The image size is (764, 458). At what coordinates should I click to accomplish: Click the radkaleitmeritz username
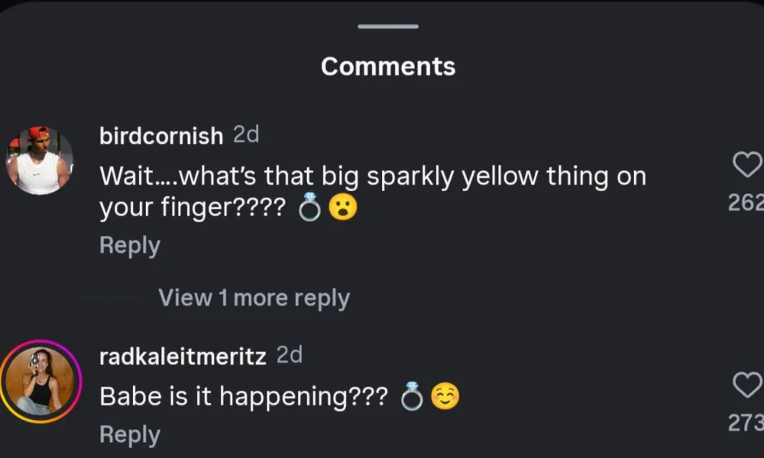pyautogui.click(x=183, y=356)
